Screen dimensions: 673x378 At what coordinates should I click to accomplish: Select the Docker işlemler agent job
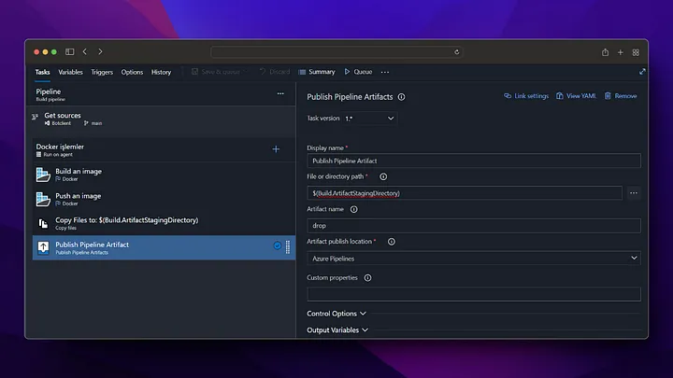coord(163,149)
